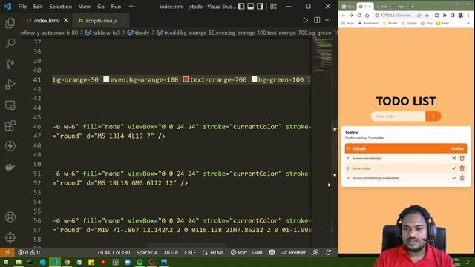Open the Source Control view
This screenshot has width=475, height=267.
pos(10,64)
